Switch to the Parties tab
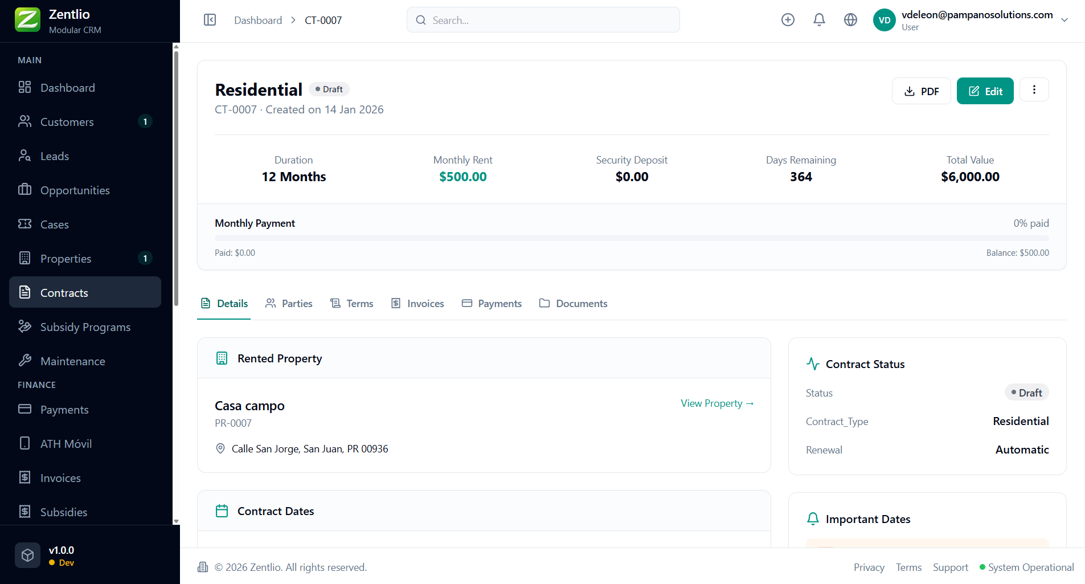1085x584 pixels. (289, 304)
